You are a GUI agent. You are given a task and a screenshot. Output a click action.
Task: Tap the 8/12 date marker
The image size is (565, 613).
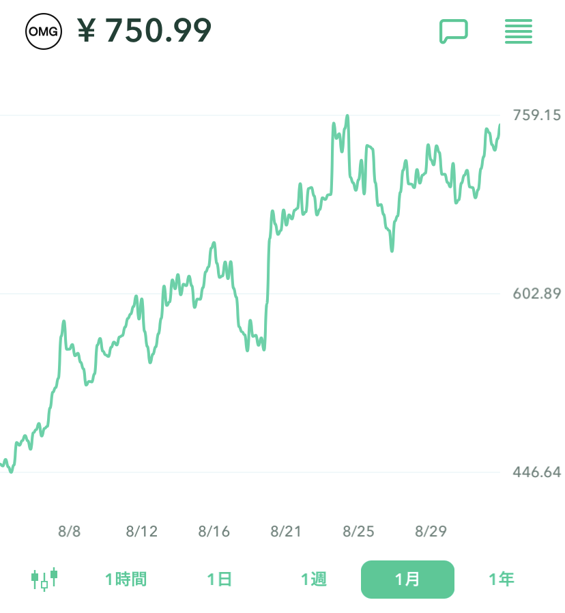[142, 532]
